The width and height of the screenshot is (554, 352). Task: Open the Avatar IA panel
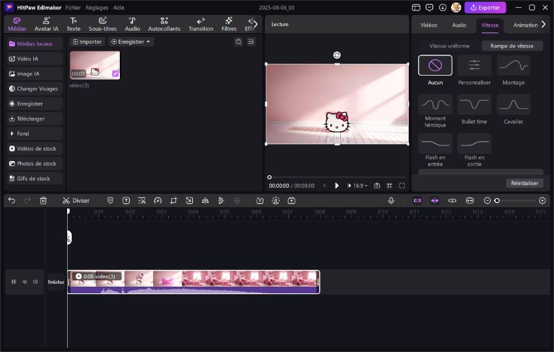46,24
